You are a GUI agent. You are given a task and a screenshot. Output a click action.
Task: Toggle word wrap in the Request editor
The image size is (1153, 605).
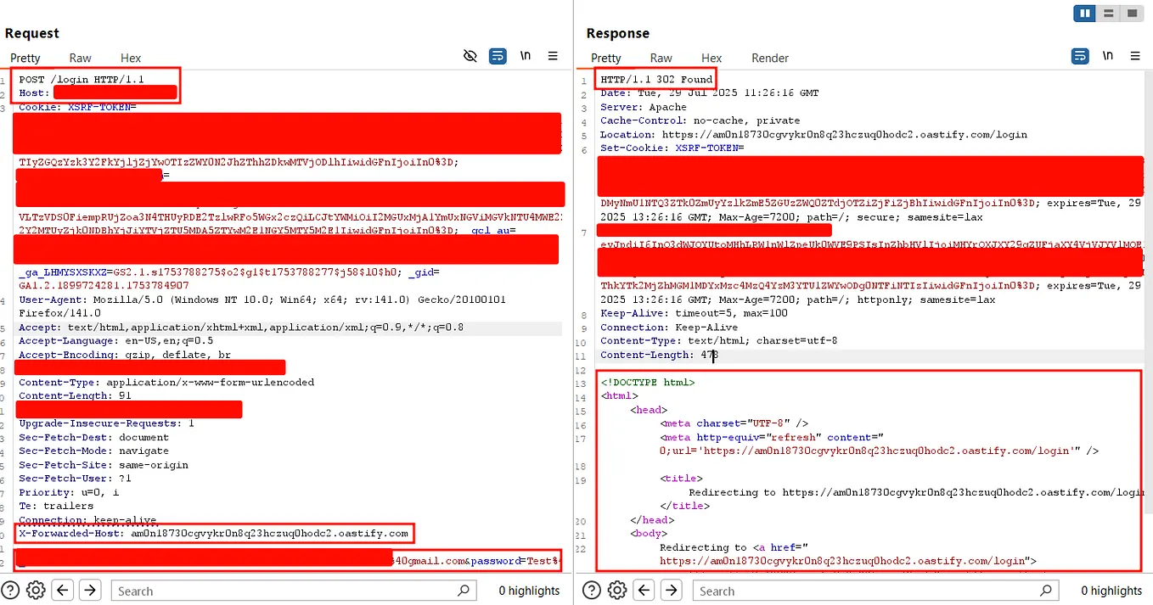[498, 55]
